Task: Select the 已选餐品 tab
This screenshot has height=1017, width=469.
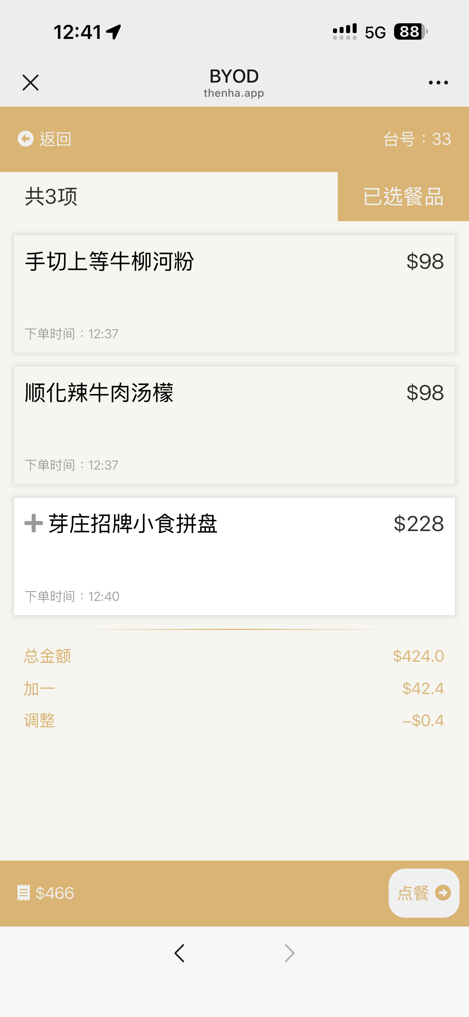Action: coord(403,197)
